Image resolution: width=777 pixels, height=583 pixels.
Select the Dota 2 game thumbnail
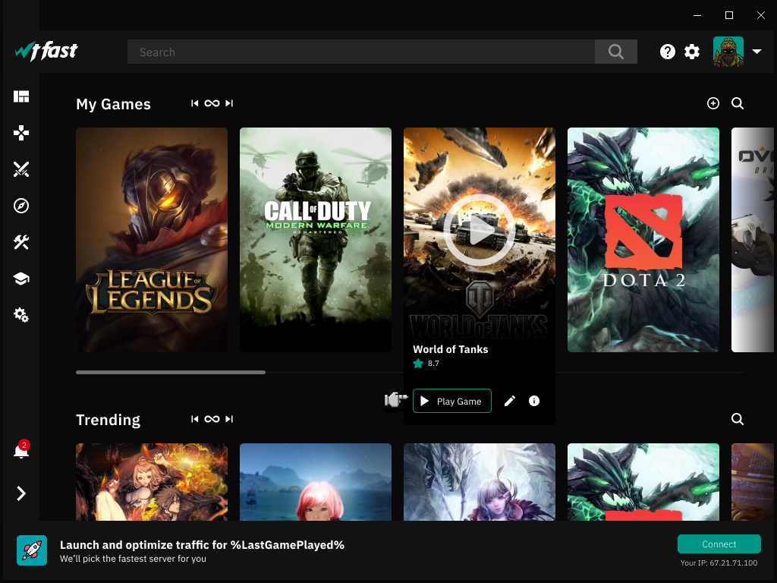(643, 240)
